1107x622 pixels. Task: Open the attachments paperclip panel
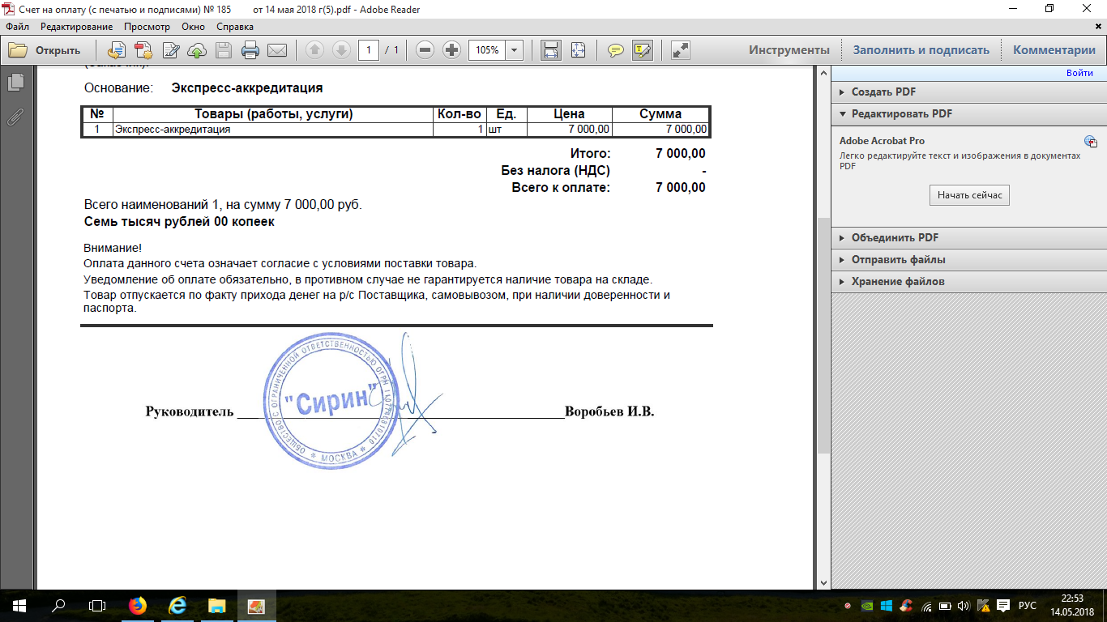pyautogui.click(x=15, y=117)
